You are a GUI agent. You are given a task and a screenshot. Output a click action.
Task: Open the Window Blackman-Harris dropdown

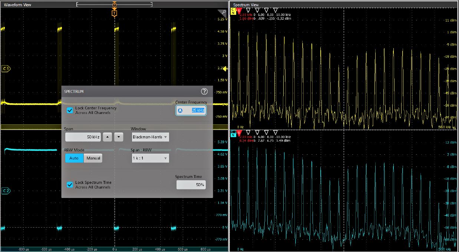[150, 137]
